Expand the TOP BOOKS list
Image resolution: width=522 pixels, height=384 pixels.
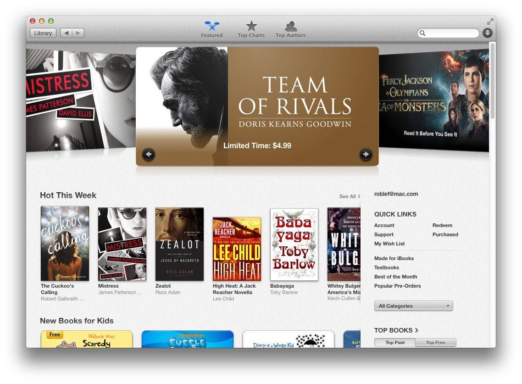[x=396, y=330]
